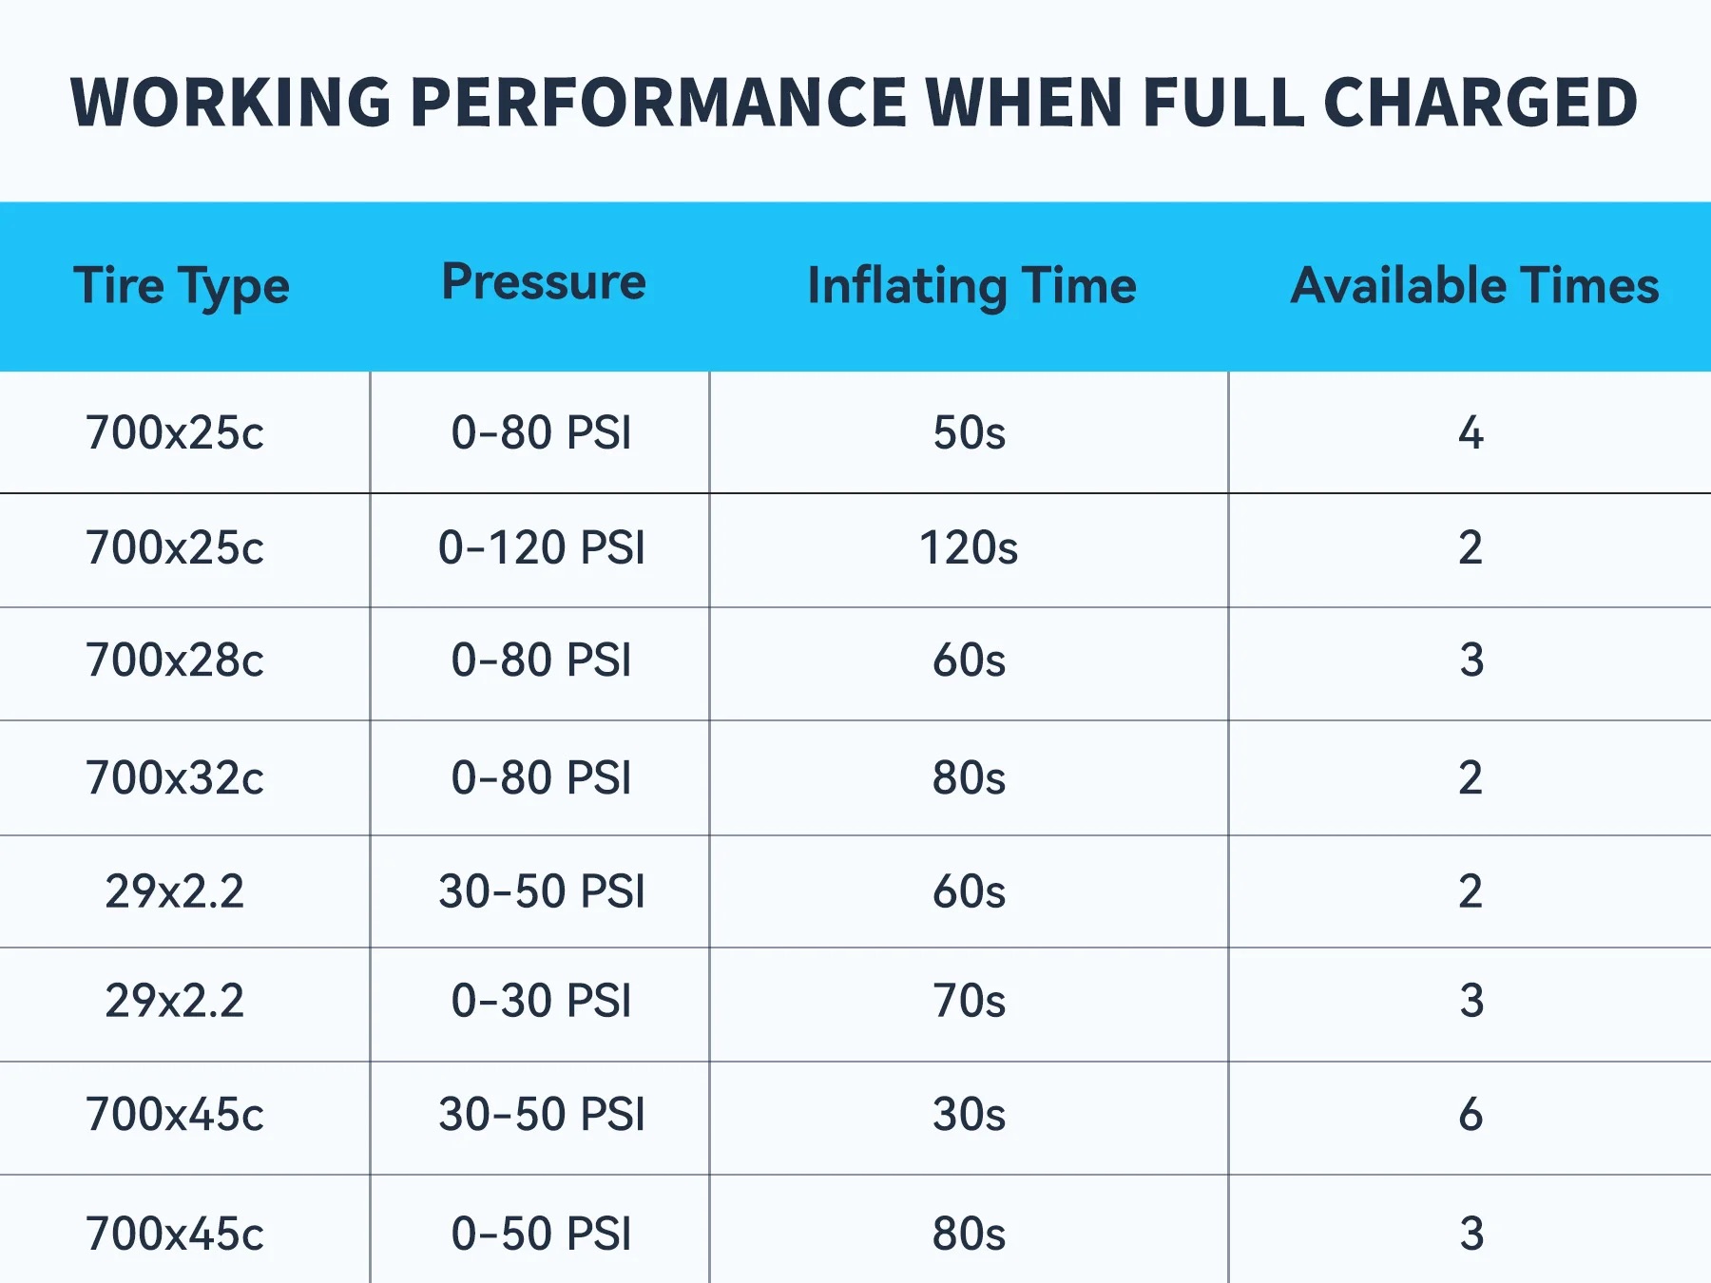Click the 80s cell in the 700x32c row
This screenshot has height=1283, width=1711.
point(969,778)
